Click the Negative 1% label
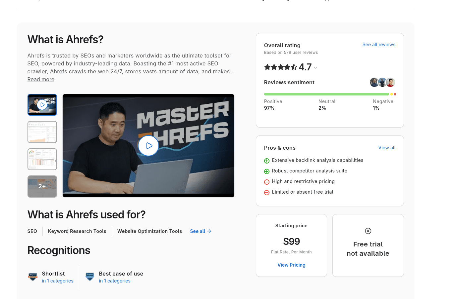This screenshot has height=299, width=455. tap(383, 105)
